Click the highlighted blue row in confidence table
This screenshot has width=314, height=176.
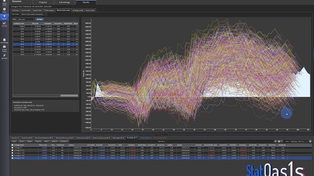(46, 44)
